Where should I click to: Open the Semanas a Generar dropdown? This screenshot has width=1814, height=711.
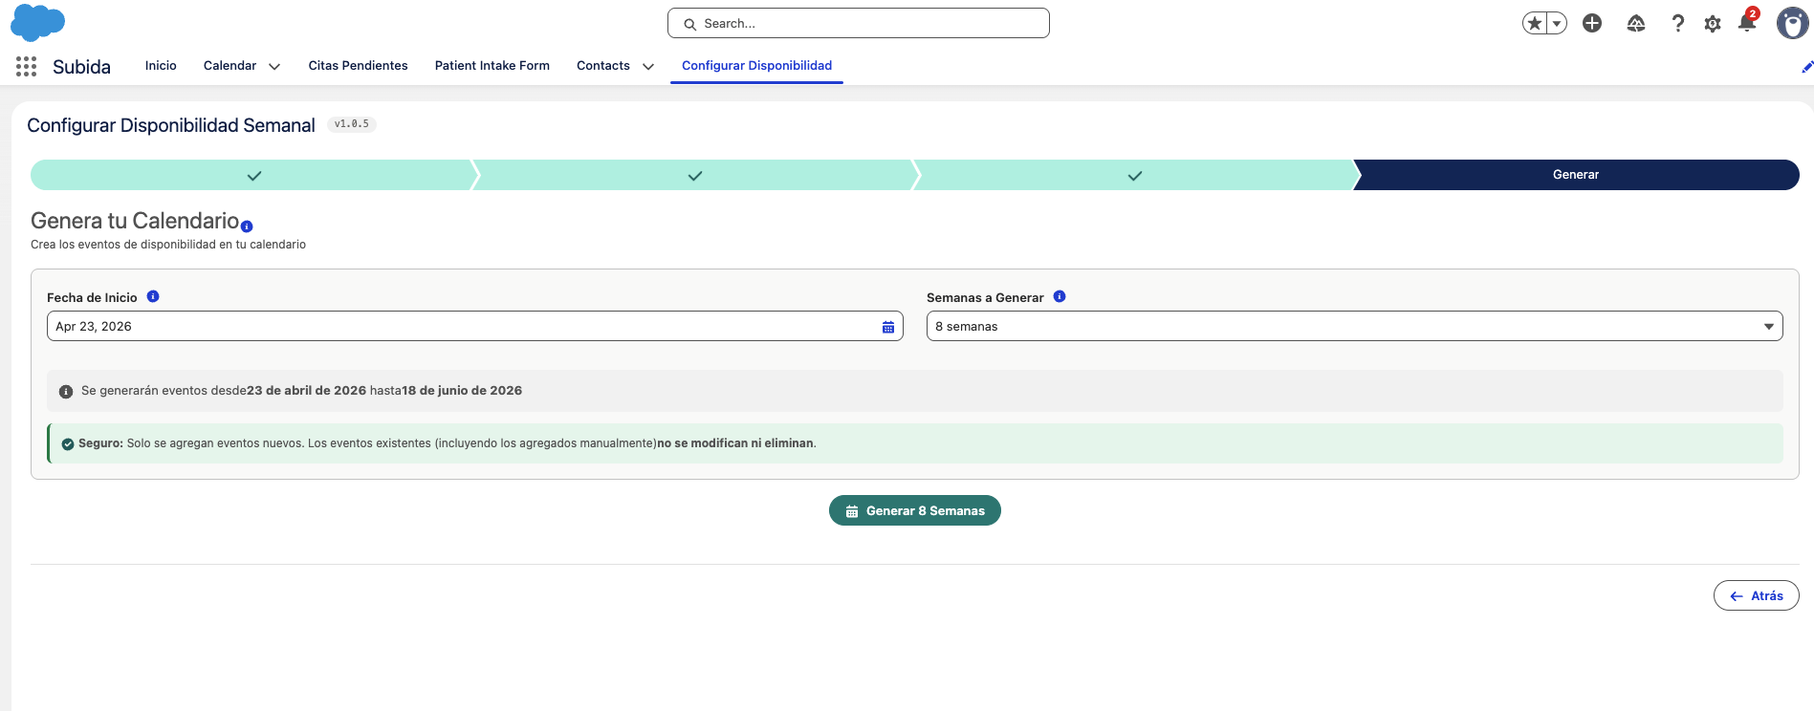(x=1354, y=326)
